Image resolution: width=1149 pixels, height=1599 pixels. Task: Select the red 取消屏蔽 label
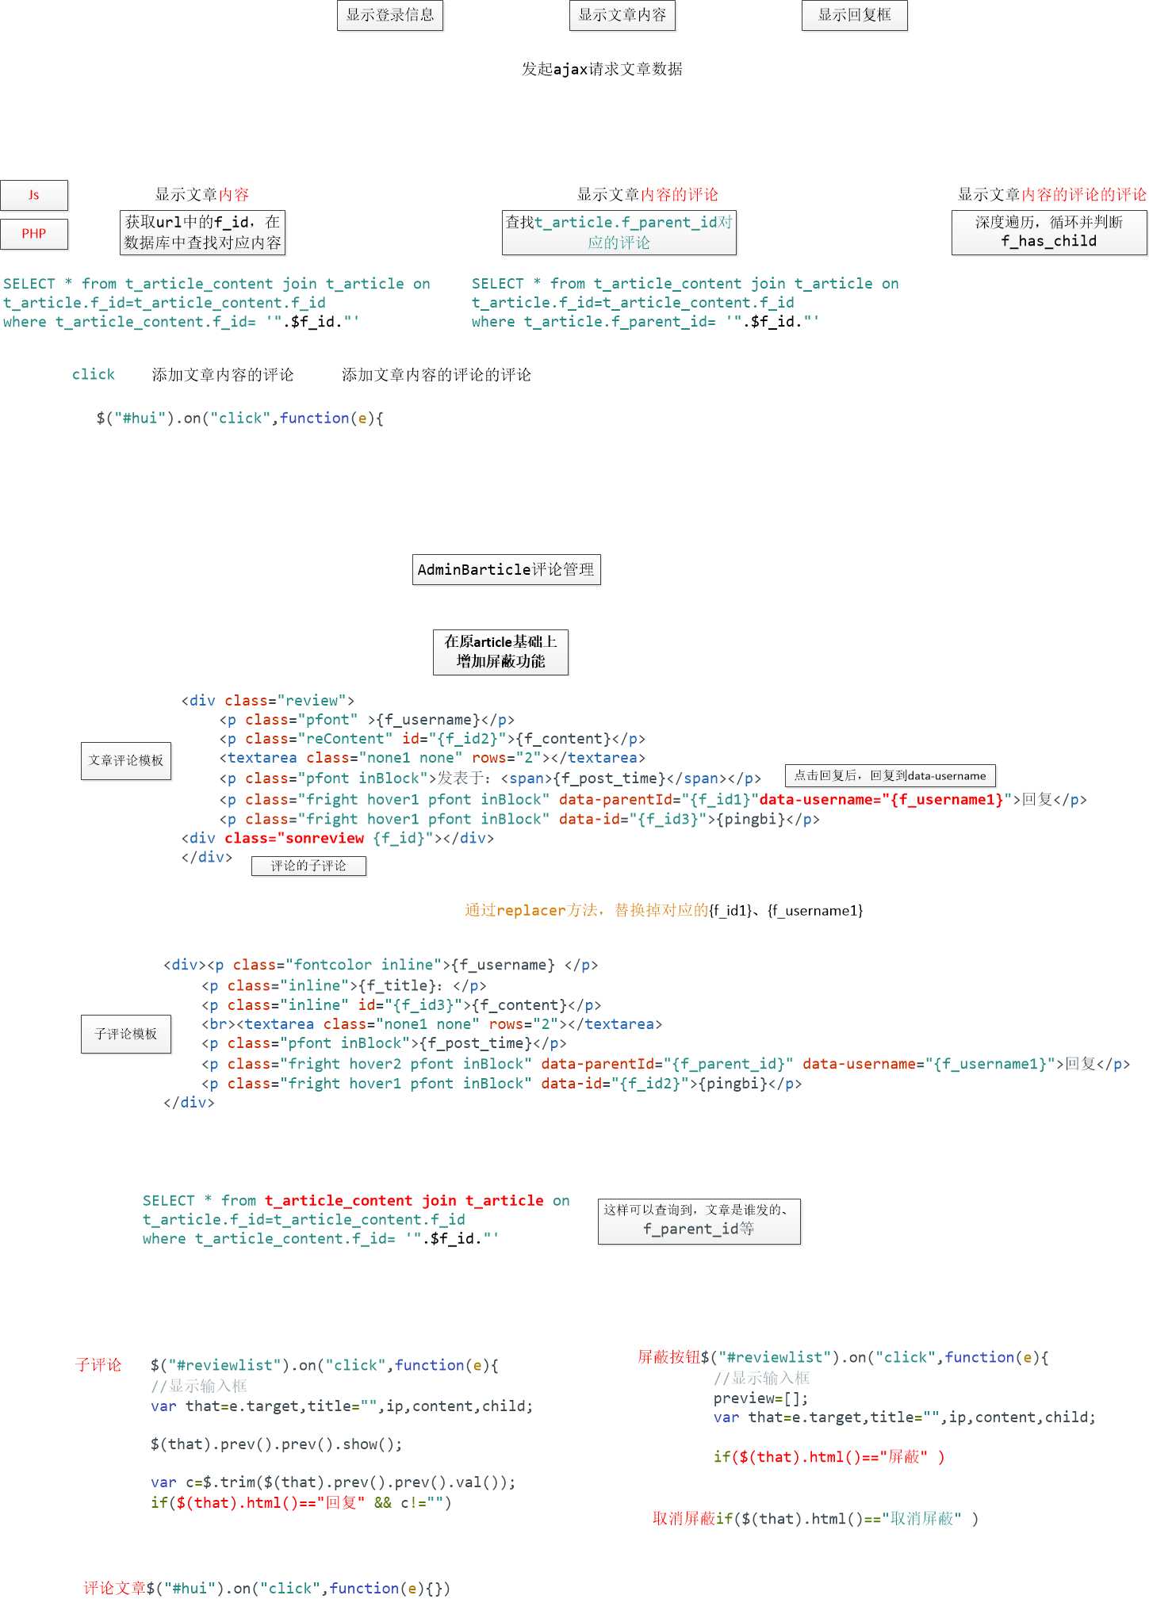point(684,1518)
